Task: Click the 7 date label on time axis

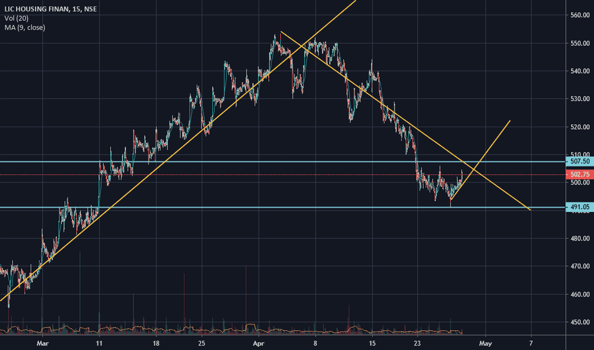Action: tap(531, 344)
